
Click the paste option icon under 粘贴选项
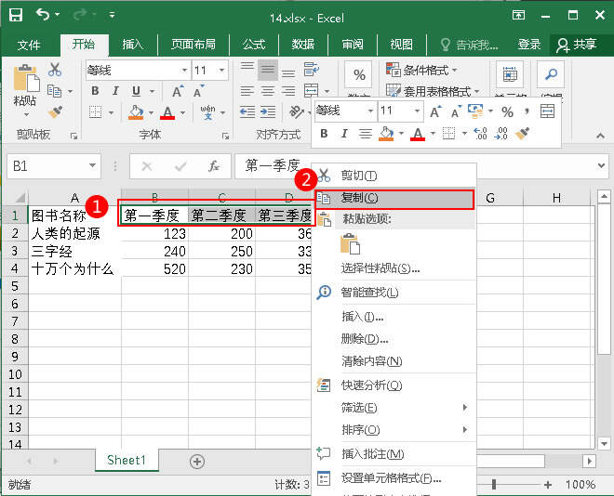click(350, 243)
